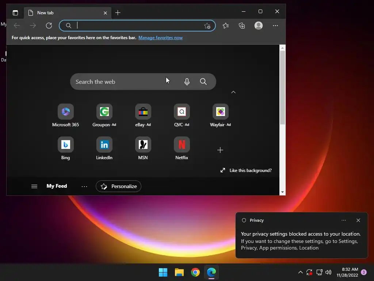The height and width of the screenshot is (281, 374).
Task: Open the LinkedIn quick link
Action: click(104, 148)
